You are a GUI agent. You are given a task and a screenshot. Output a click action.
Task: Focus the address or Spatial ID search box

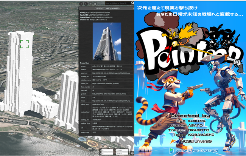pos(118,3)
